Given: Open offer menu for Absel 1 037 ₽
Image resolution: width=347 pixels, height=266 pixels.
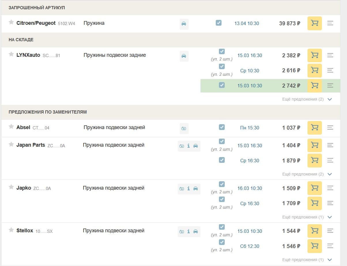Looking at the screenshot, I should click(x=330, y=128).
